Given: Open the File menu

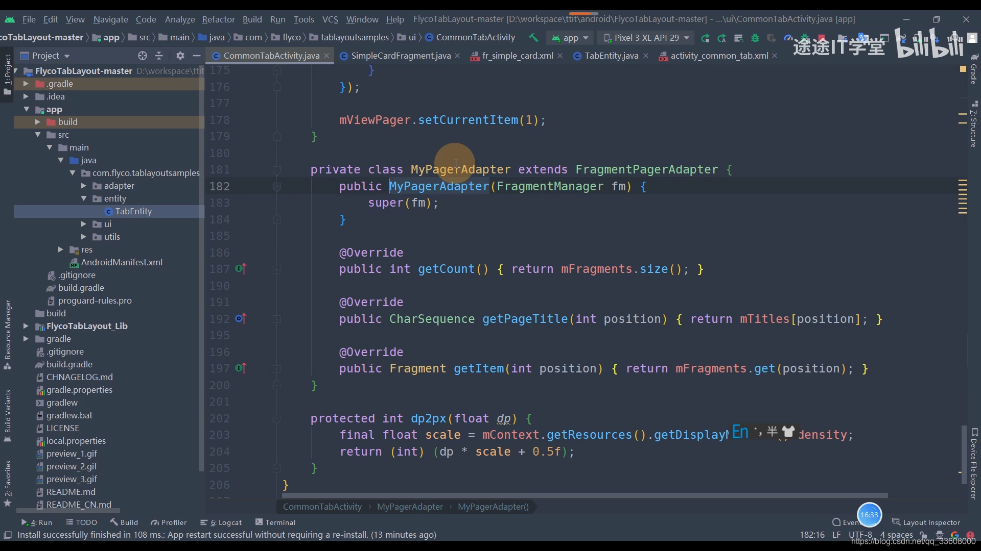Looking at the screenshot, I should click(x=29, y=19).
